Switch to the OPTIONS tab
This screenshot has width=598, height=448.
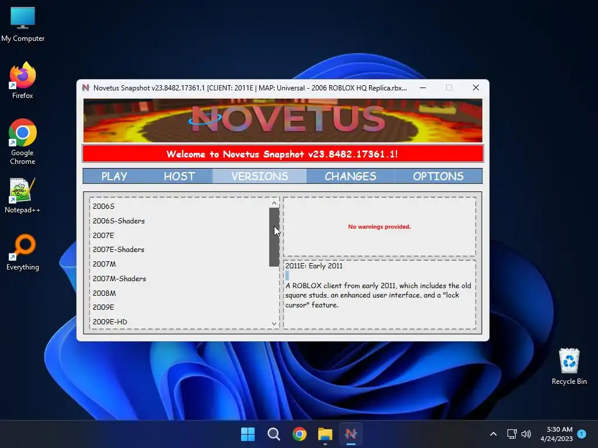tap(438, 176)
